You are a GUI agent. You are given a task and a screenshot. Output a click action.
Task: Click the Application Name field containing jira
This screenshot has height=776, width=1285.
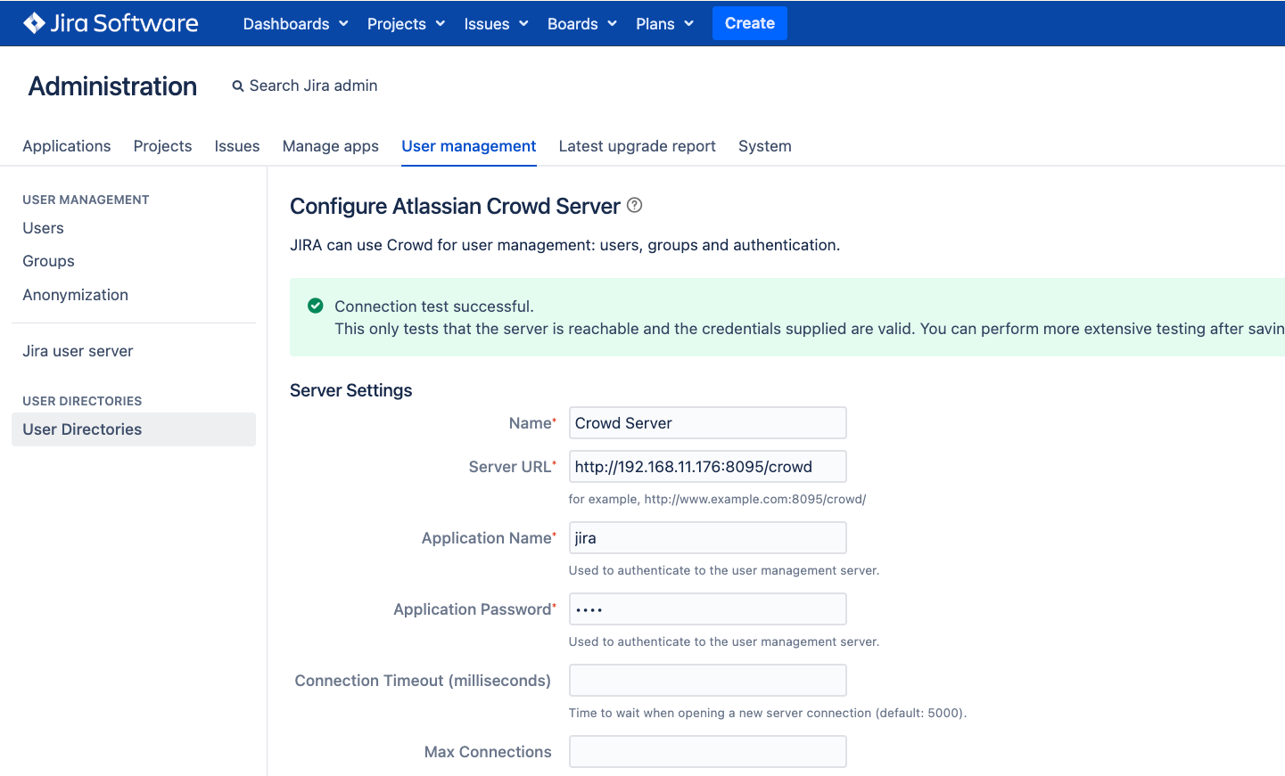coord(707,538)
